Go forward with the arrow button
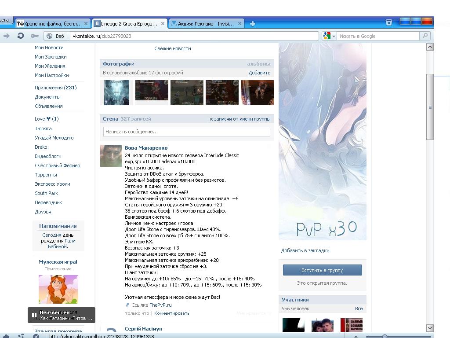 click(x=7, y=36)
